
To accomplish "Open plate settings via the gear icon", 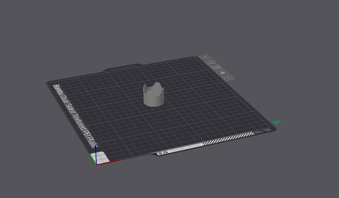I will 228,77.
